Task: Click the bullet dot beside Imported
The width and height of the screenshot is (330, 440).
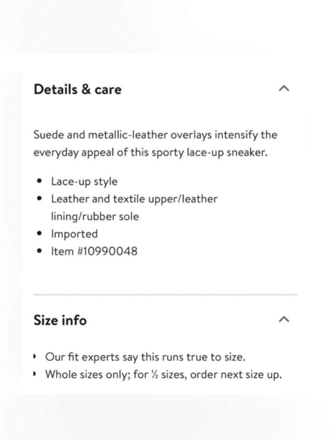Action: [x=40, y=234]
